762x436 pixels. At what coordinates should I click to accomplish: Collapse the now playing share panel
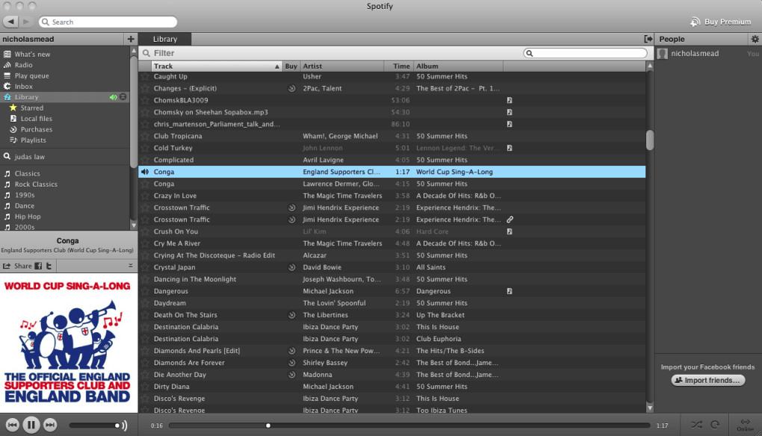[130, 266]
